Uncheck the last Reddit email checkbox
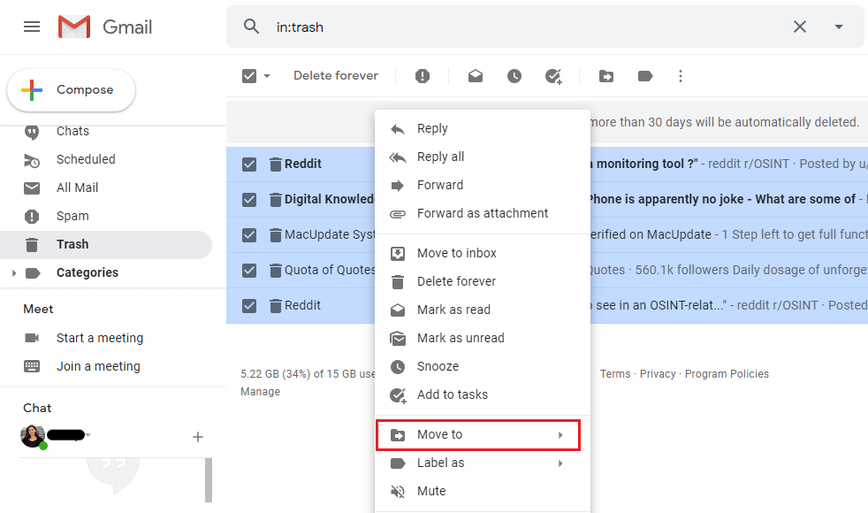This screenshot has width=868, height=513. pyautogui.click(x=249, y=305)
